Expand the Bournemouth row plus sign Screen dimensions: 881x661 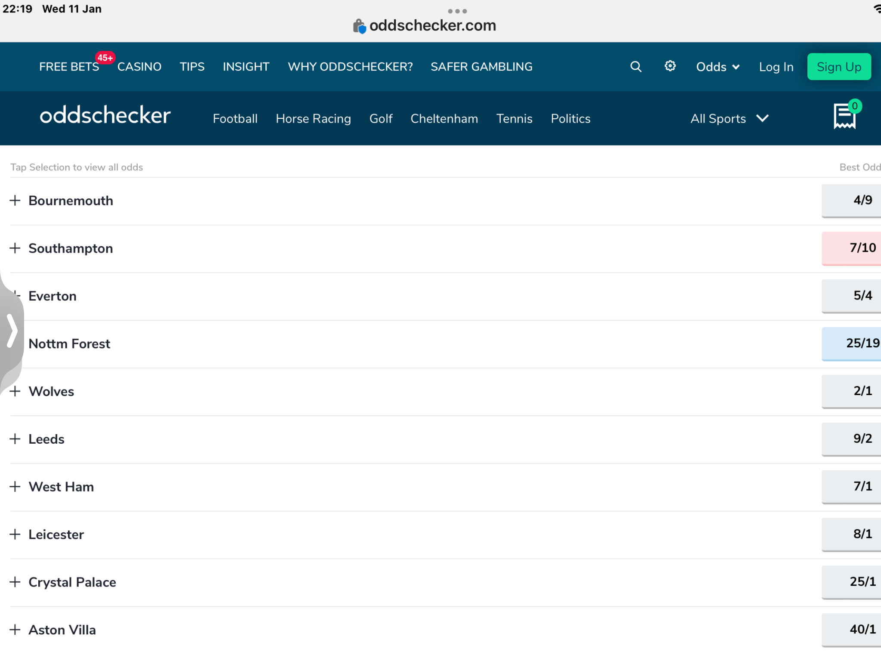tap(15, 201)
